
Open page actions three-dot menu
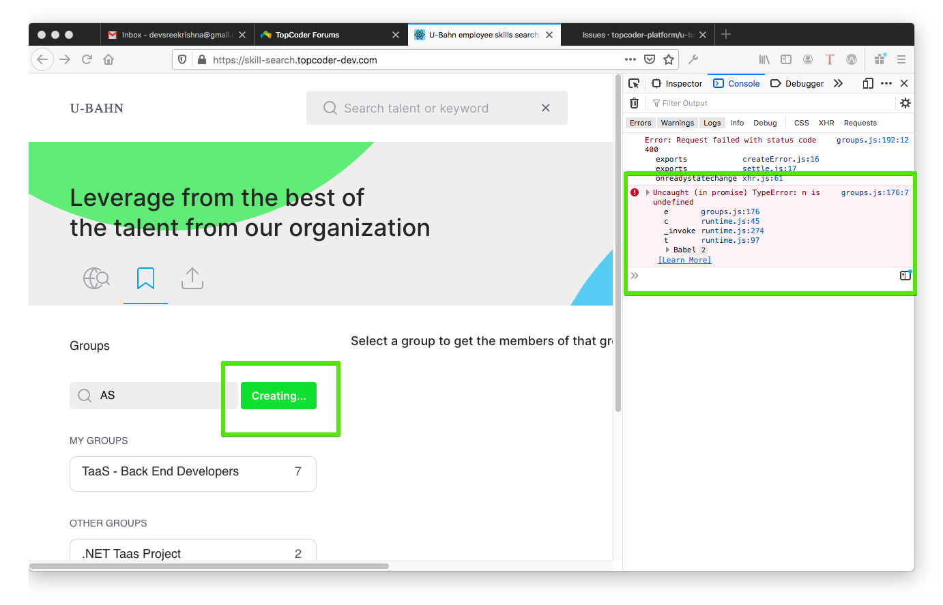click(x=630, y=59)
